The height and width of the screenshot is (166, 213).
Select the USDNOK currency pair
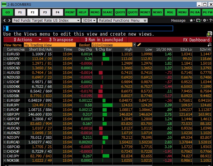(13, 91)
